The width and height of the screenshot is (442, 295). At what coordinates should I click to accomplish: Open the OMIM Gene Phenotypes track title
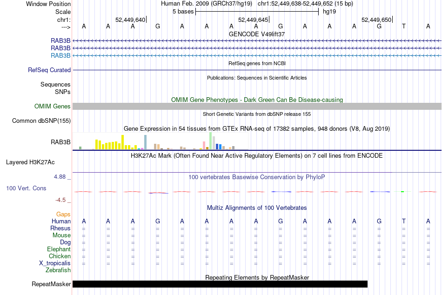[257, 100]
